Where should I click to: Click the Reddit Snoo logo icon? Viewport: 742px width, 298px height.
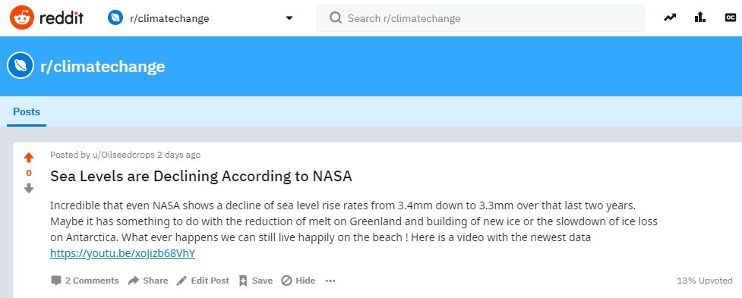coord(22,18)
